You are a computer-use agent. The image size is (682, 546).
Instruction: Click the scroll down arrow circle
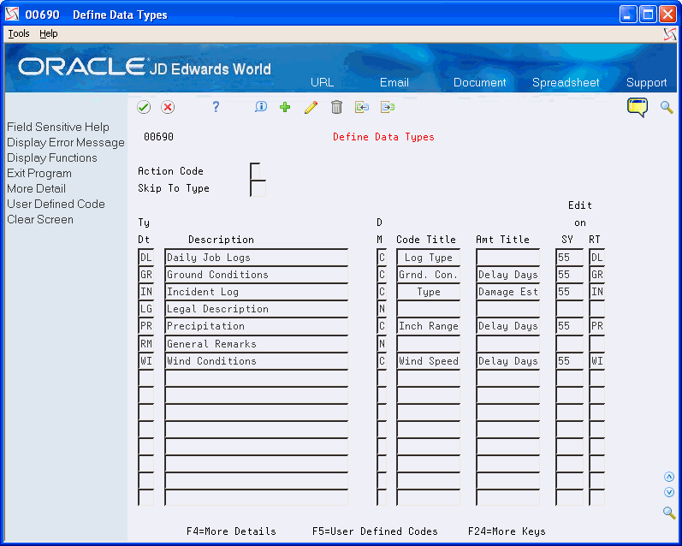click(x=669, y=492)
